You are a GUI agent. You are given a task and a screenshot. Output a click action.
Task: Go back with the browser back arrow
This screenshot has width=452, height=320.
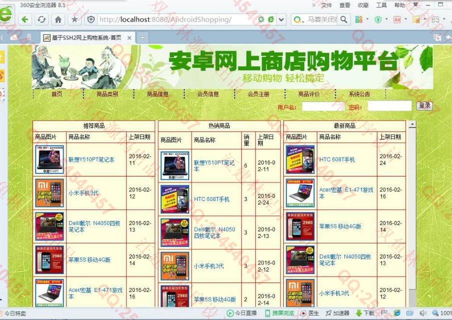(x=25, y=19)
